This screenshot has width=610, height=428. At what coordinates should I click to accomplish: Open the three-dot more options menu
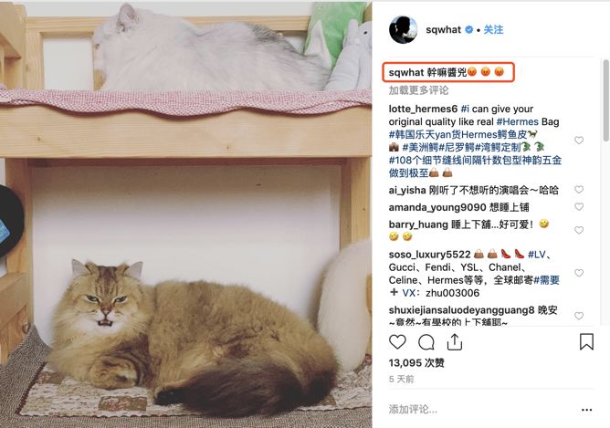(x=586, y=410)
